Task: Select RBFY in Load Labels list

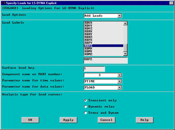Action: tap(103, 43)
